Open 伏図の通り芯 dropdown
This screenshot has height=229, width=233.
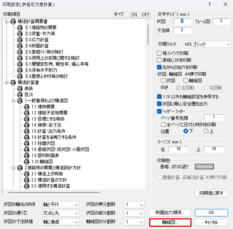pyautogui.click(x=61, y=213)
